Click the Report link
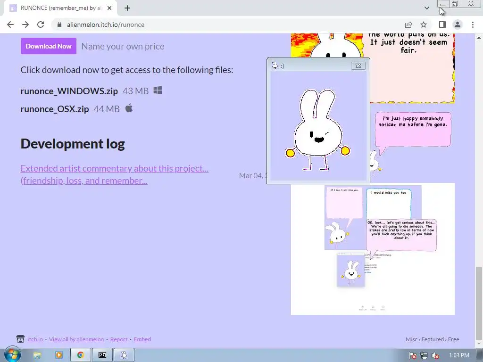 [x=119, y=339]
